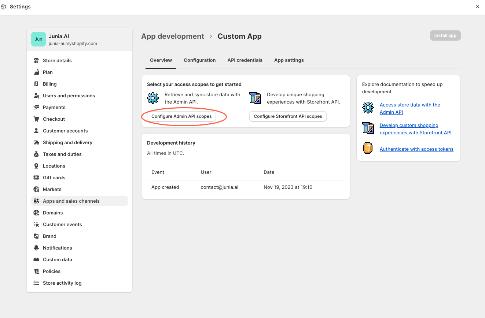Screen dimensions: 485x318
Task: Select the Billing credit card icon
Action: point(37,84)
